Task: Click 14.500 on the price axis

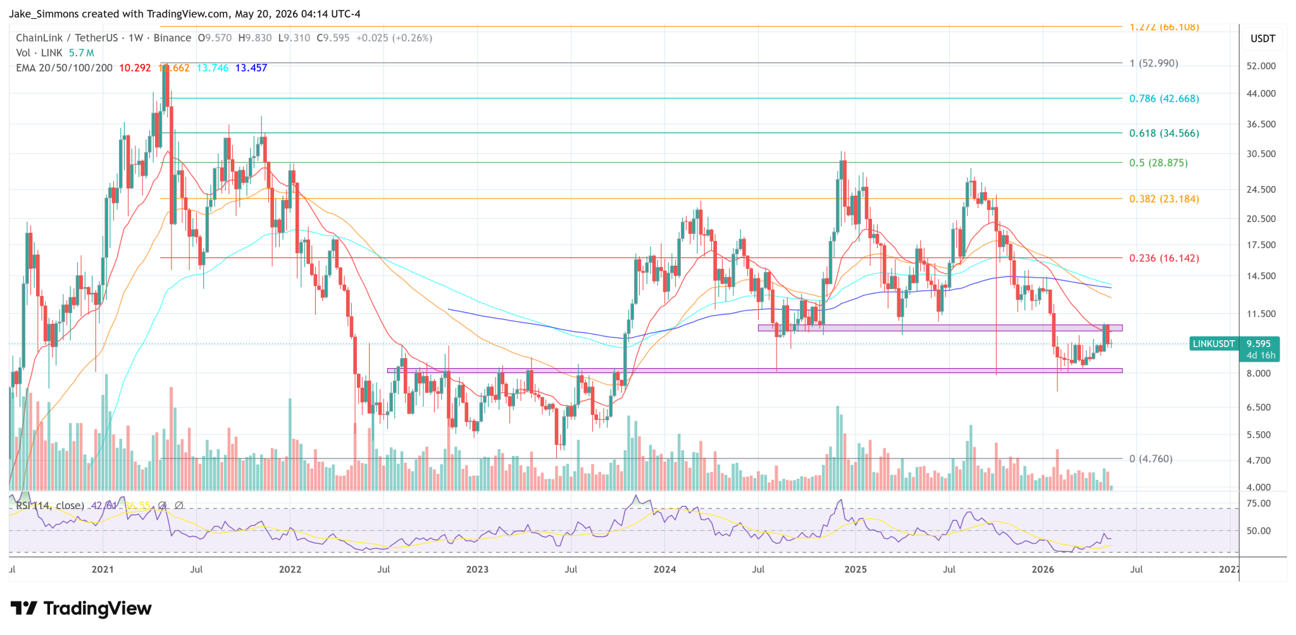Action: point(1261,276)
